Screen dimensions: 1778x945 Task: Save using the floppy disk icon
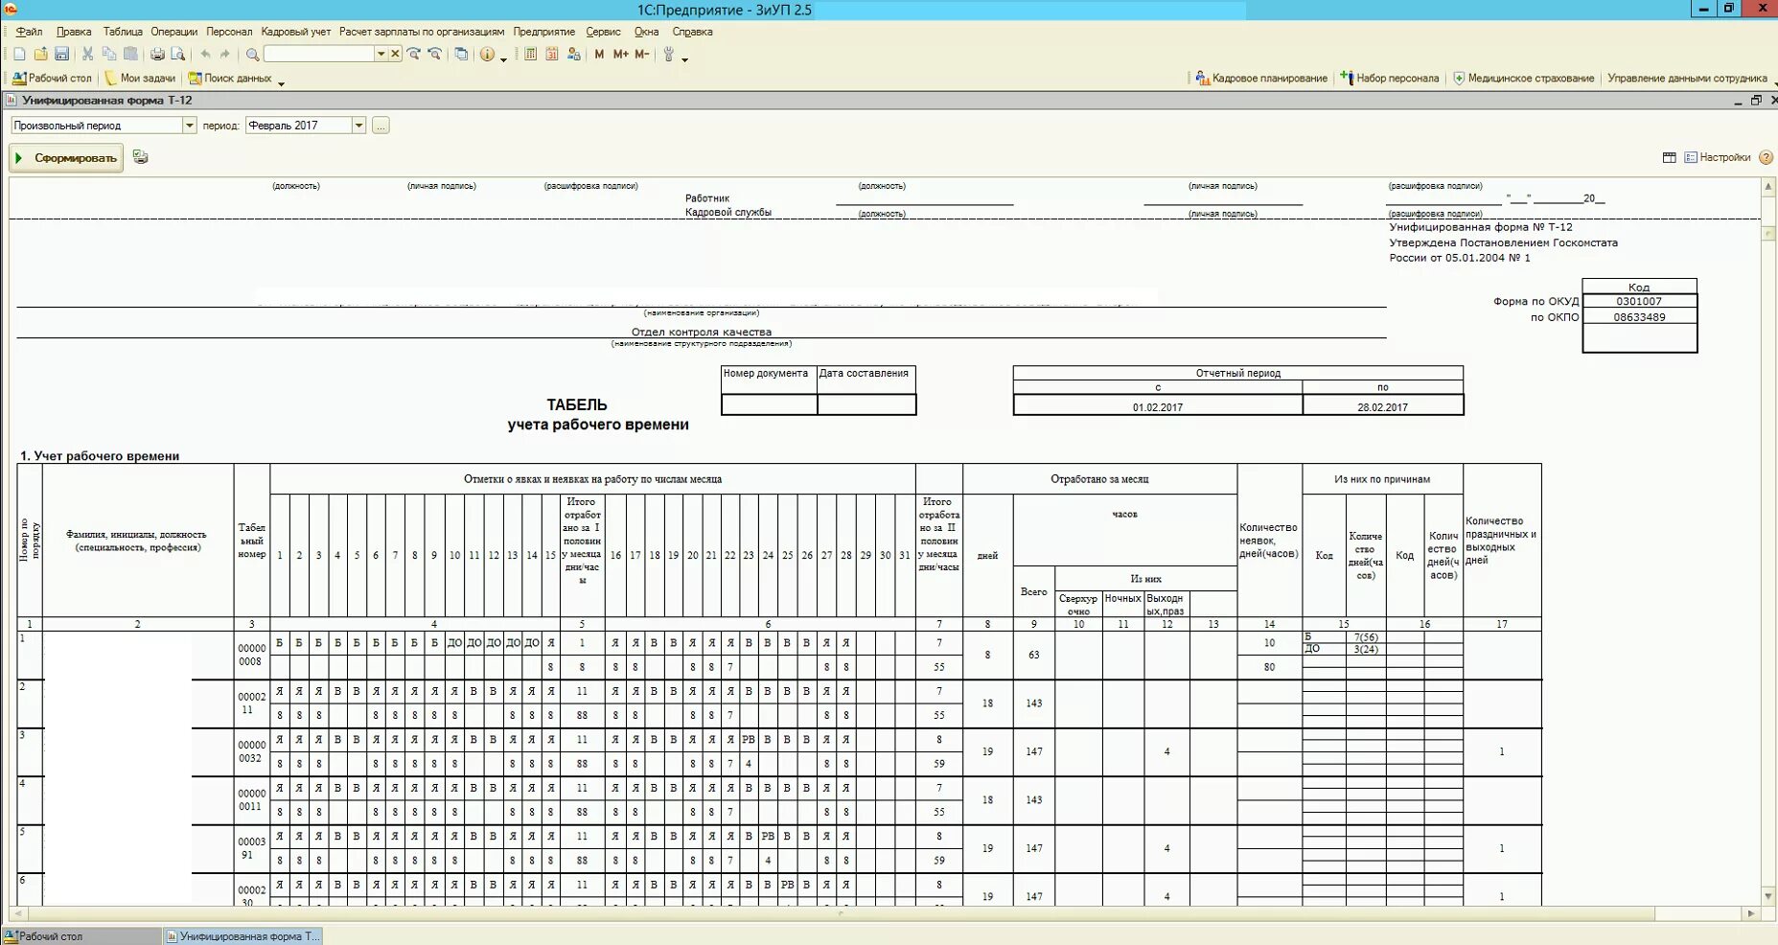61,55
